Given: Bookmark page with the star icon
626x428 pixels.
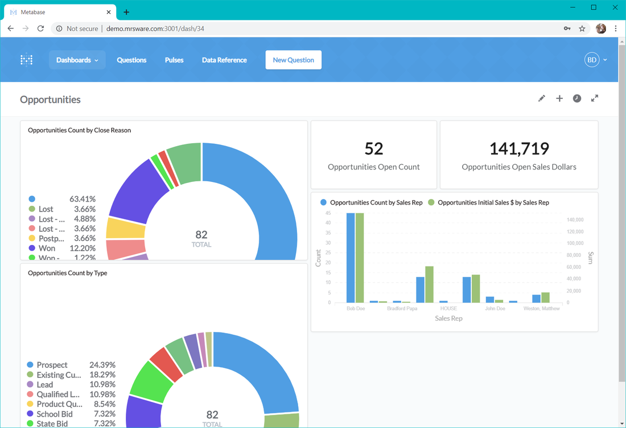Looking at the screenshot, I should click(582, 28).
